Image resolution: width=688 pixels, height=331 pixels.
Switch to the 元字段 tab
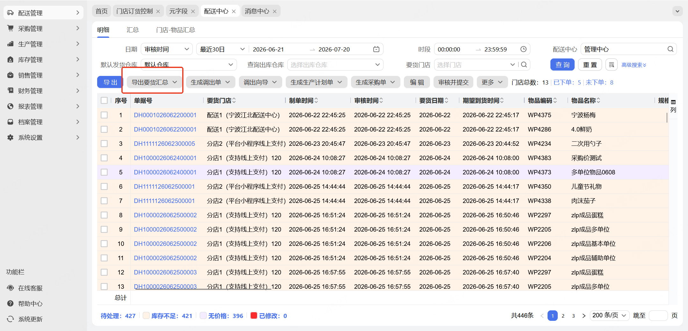[178, 11]
